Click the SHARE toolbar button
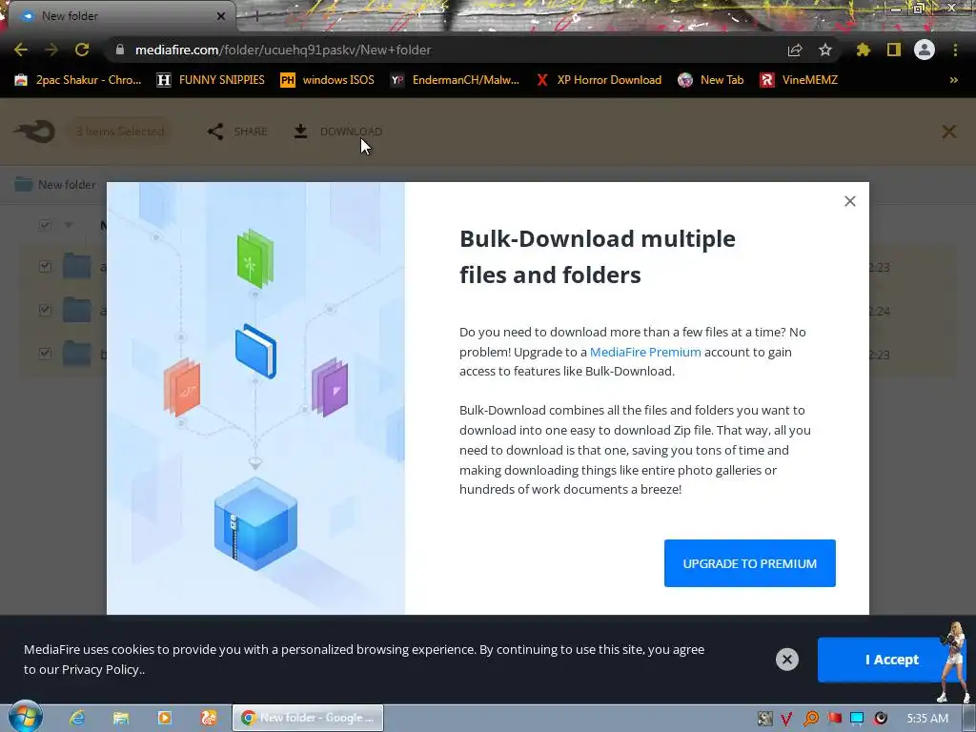Screen dimensions: 976x732 pyautogui.click(x=237, y=132)
